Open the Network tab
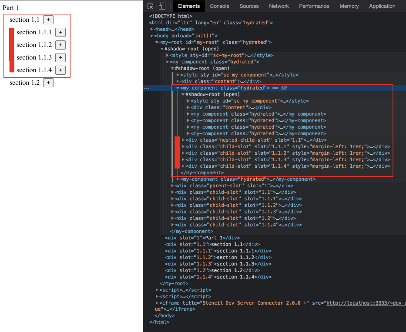The width and height of the screenshot is (406, 332). pos(278,6)
